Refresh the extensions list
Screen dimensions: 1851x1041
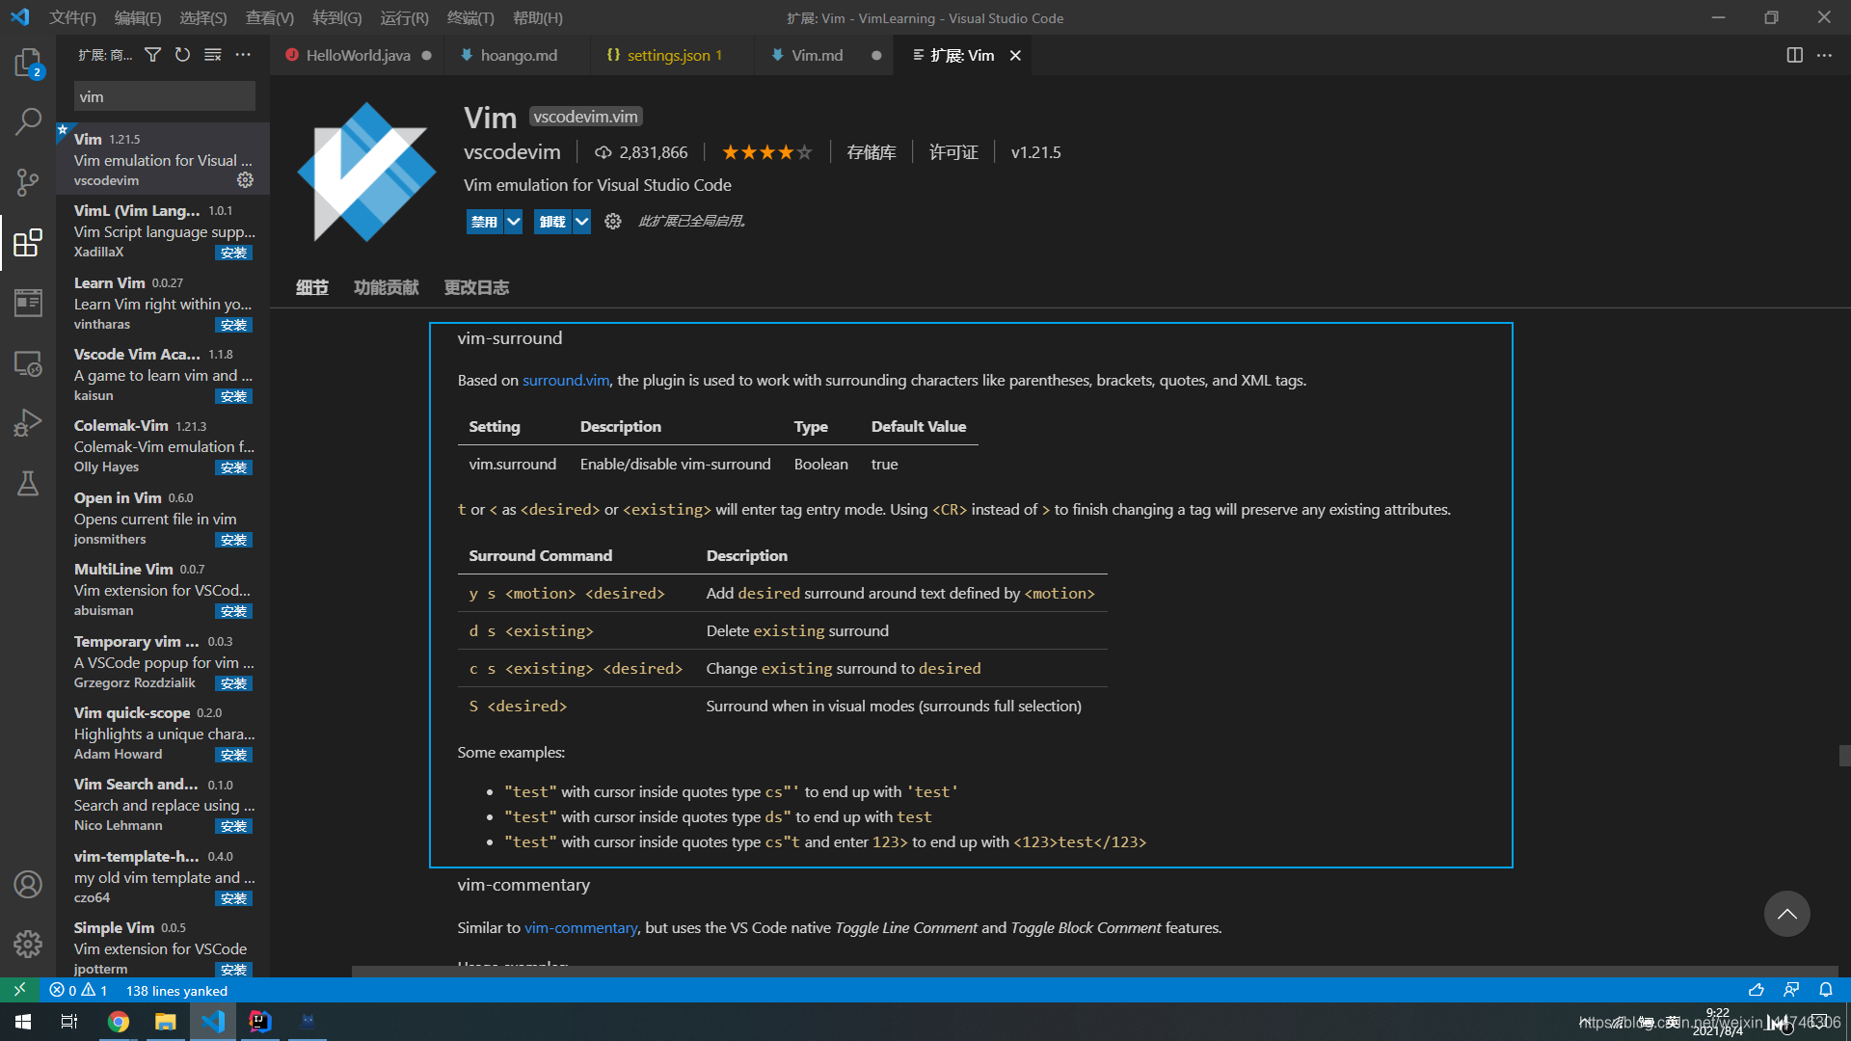click(x=182, y=55)
